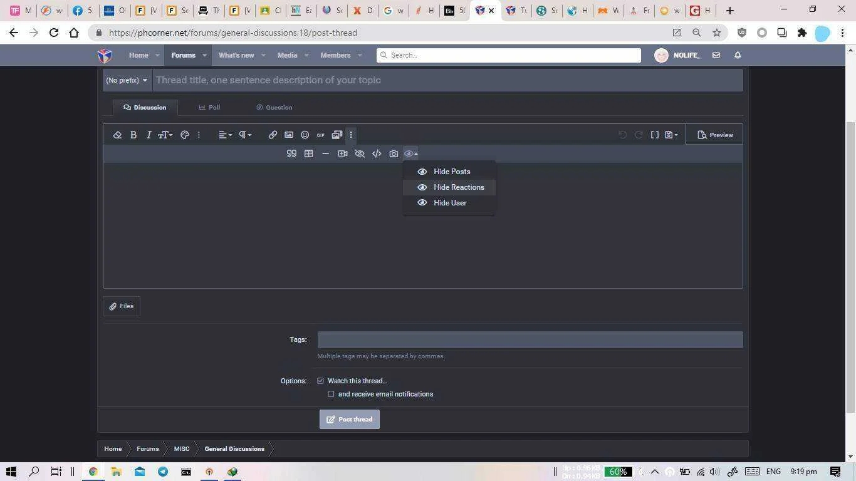Open the text color palette
This screenshot has height=481, width=856.
(x=185, y=135)
